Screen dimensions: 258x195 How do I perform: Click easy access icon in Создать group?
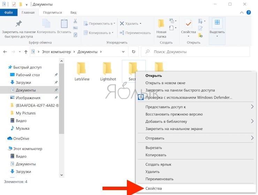[x=173, y=28]
